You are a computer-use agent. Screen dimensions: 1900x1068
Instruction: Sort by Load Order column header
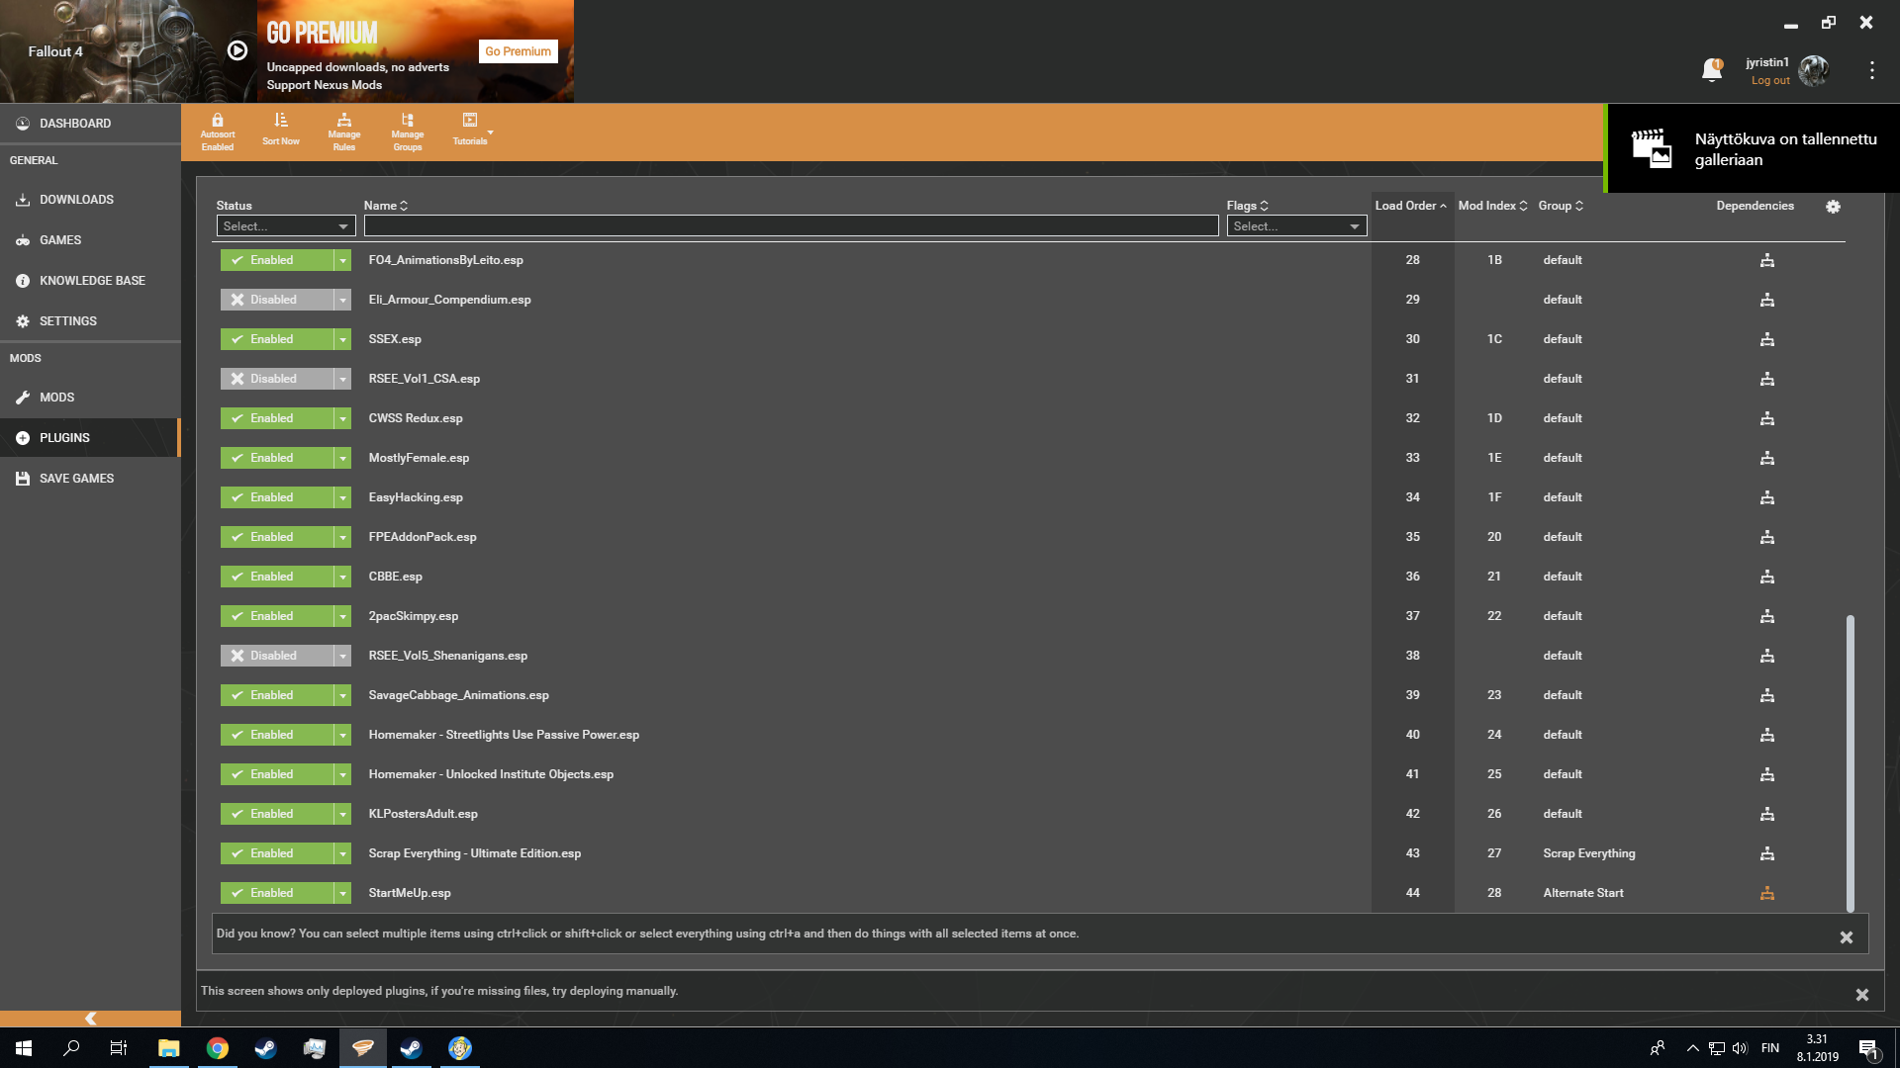(1410, 206)
